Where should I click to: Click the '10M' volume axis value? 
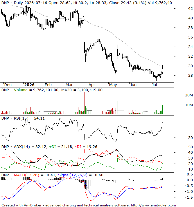click(x=189, y=105)
